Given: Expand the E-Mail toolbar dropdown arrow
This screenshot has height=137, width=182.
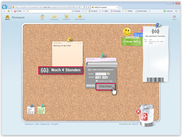Looking at the screenshot, I should click(x=24, y=11).
